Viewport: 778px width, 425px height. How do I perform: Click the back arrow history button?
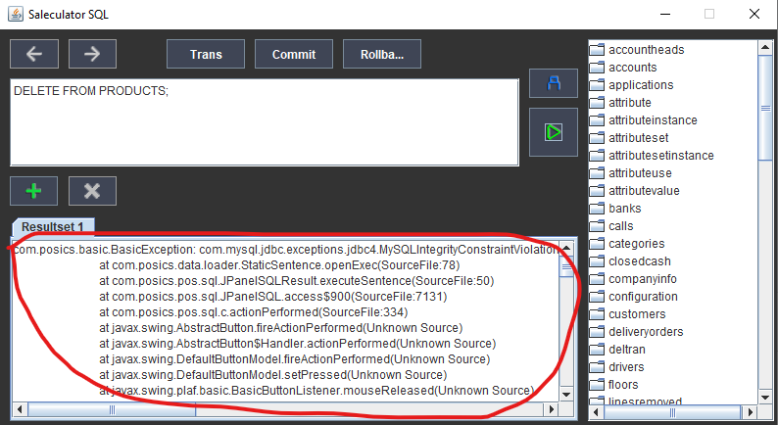tap(34, 54)
